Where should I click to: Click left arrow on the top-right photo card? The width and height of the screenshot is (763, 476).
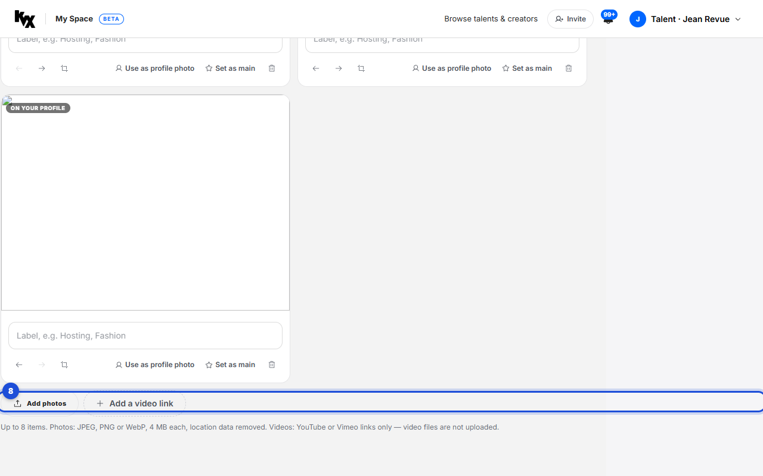pos(316,68)
